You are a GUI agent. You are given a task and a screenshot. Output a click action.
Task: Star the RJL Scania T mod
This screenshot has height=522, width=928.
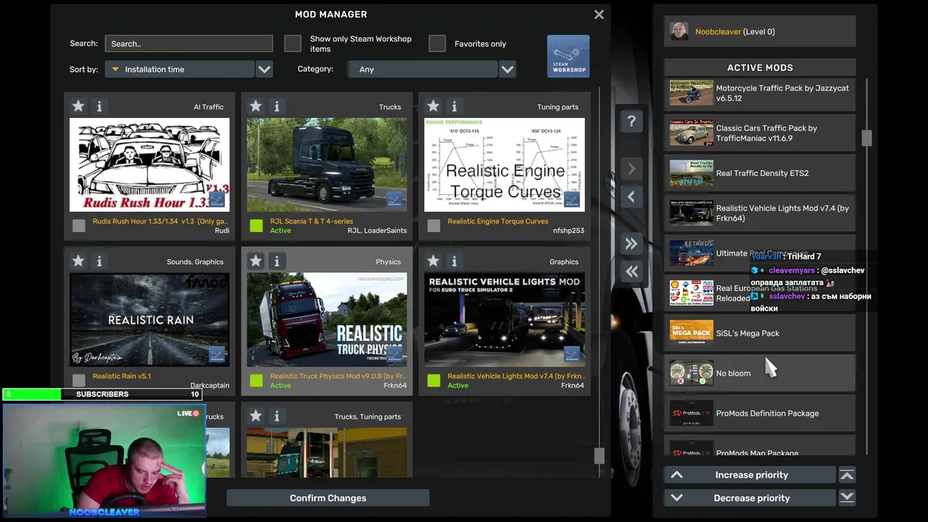[x=255, y=106]
